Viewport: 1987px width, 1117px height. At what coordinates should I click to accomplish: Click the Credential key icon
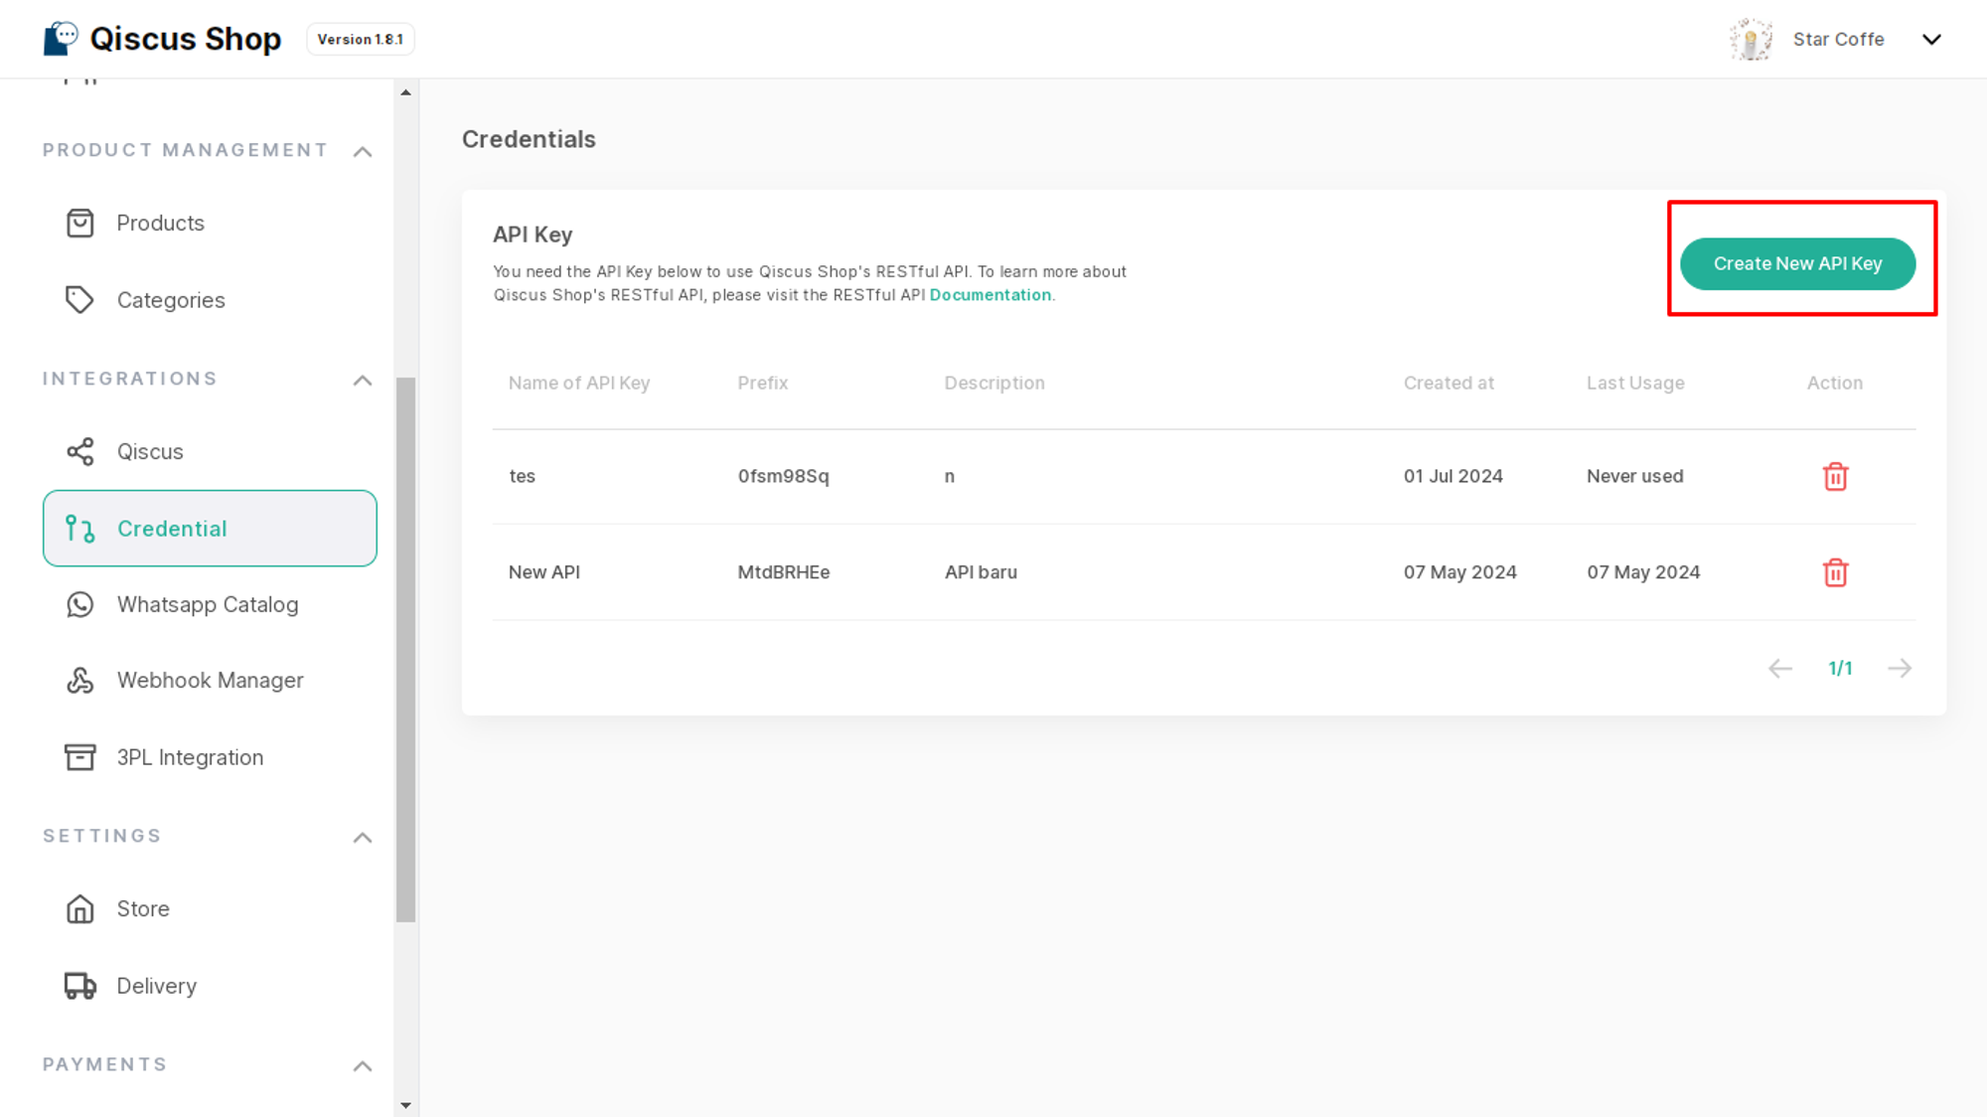[x=80, y=529]
